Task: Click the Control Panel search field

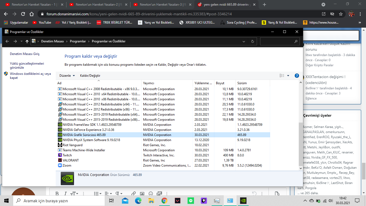Action: [x=280, y=41]
